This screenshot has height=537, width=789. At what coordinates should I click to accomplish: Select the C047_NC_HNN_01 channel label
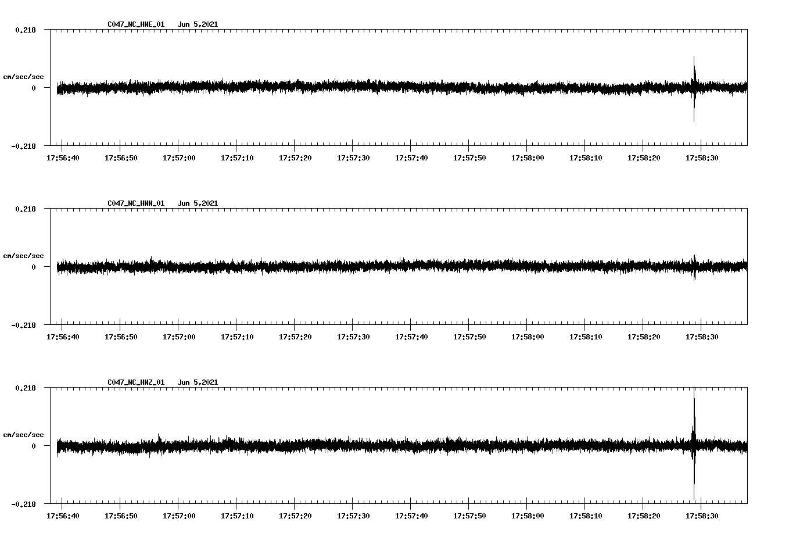pos(135,203)
